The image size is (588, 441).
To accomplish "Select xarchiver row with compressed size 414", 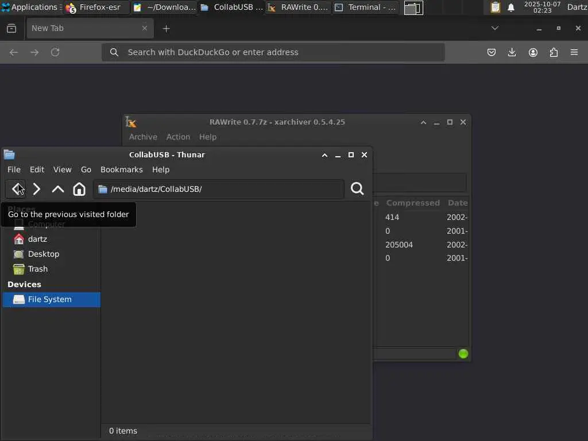I will pyautogui.click(x=421, y=217).
